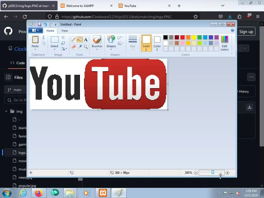
Task: Pick the red color in palette
Action: (x=182, y=37)
